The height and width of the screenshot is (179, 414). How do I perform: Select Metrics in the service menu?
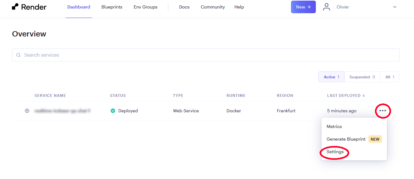tap(334, 126)
